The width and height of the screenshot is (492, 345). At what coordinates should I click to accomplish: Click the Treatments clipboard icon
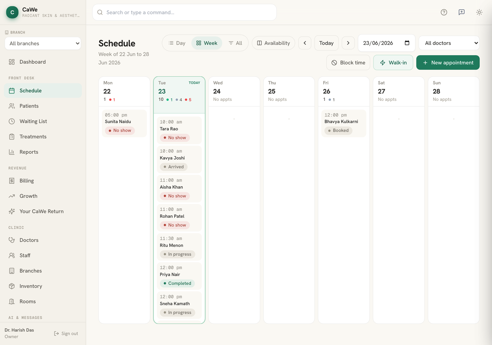tap(12, 136)
